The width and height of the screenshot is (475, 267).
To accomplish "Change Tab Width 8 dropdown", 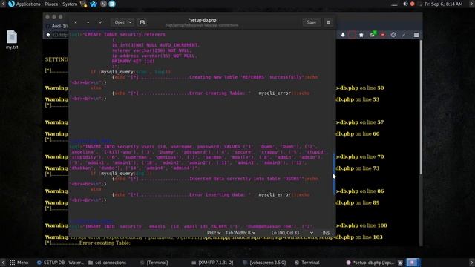I will tap(240, 233).
